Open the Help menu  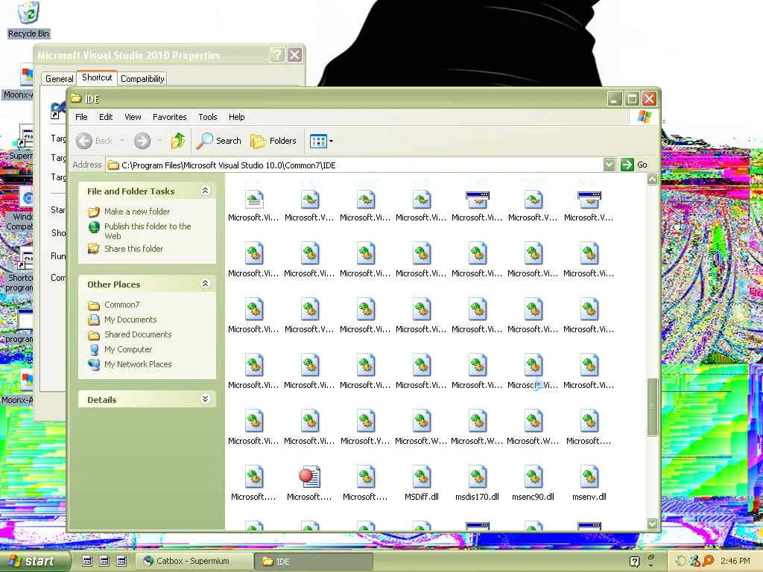point(236,117)
